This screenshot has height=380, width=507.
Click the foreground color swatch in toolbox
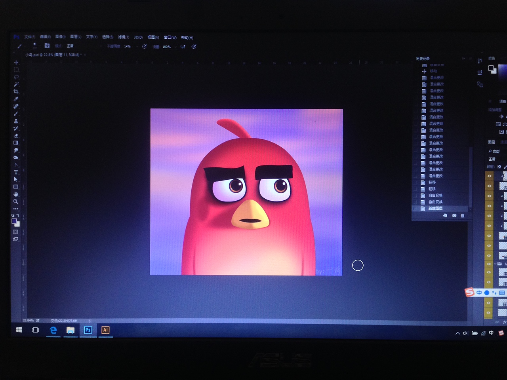pyautogui.click(x=14, y=221)
